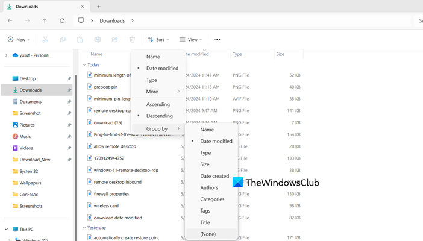Group by Date created
The image size is (423, 241).
211,176
